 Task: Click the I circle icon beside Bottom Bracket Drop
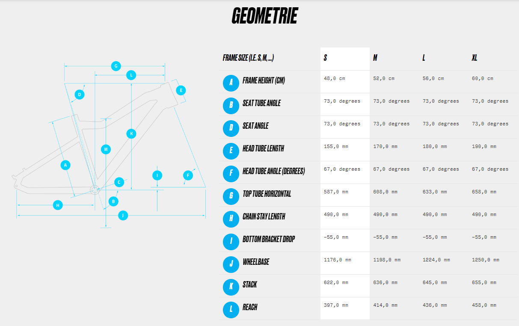pos(231,242)
